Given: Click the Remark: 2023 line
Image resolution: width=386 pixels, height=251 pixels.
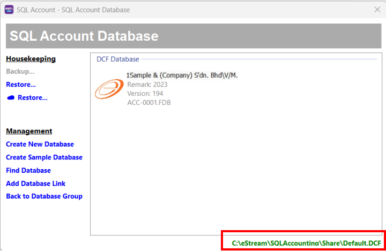Looking at the screenshot, I should point(147,85).
